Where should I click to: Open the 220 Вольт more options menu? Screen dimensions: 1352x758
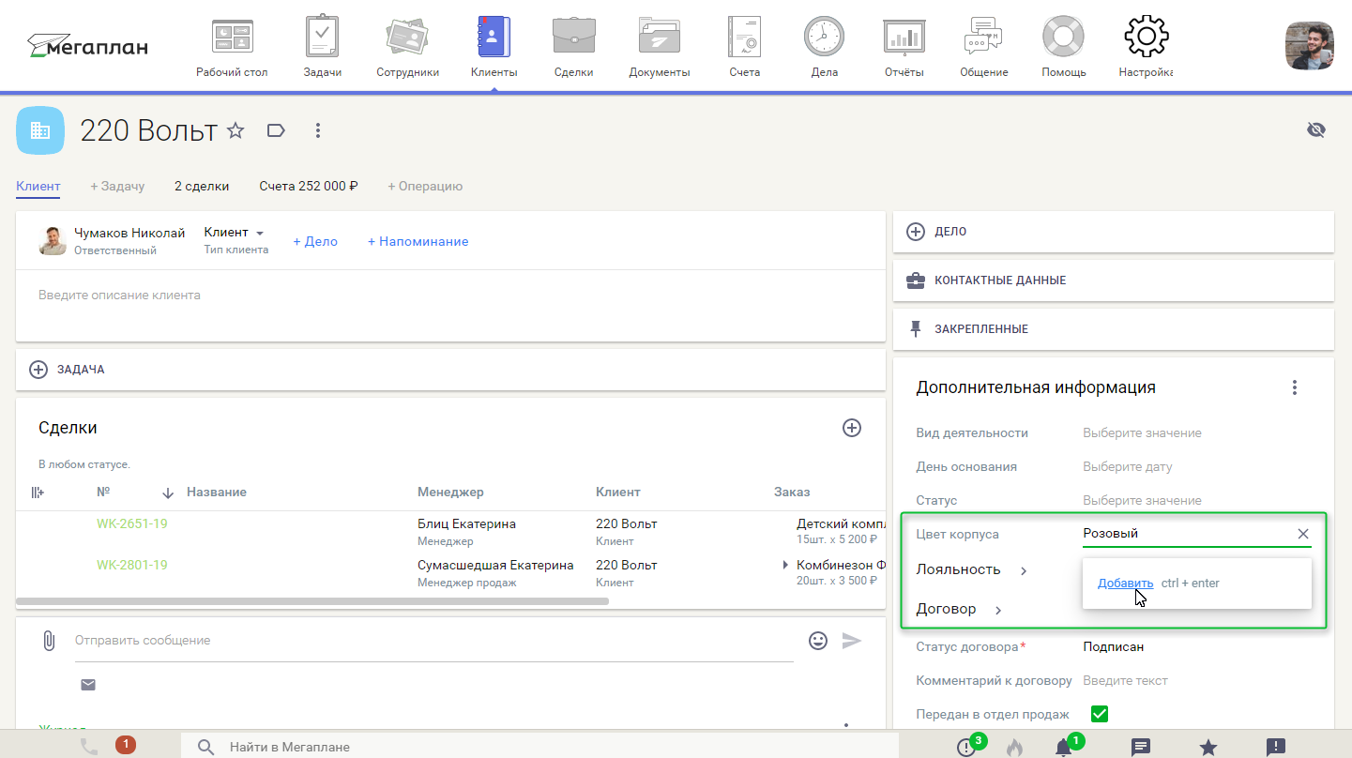click(317, 130)
